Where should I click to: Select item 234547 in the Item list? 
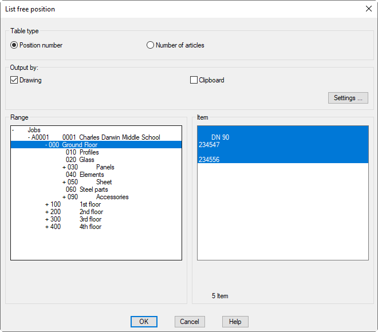click(209, 145)
